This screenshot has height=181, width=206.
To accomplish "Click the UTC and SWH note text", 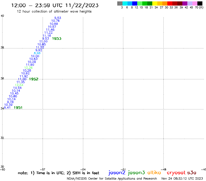I will 58,173.
